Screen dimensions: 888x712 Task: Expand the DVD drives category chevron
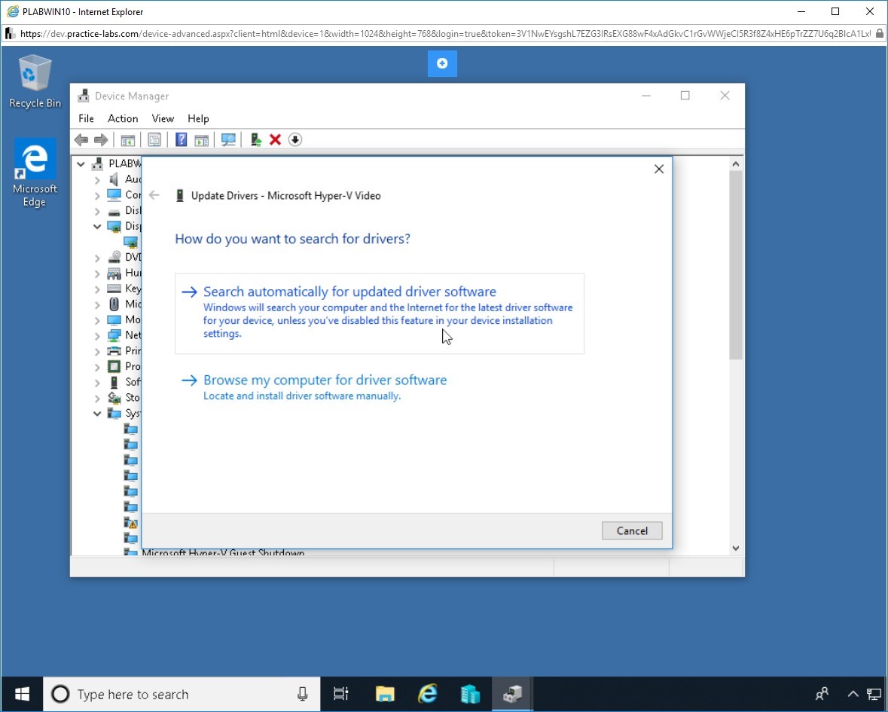click(x=97, y=258)
